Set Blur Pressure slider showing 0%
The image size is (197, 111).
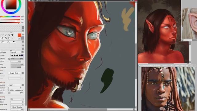[17, 110]
